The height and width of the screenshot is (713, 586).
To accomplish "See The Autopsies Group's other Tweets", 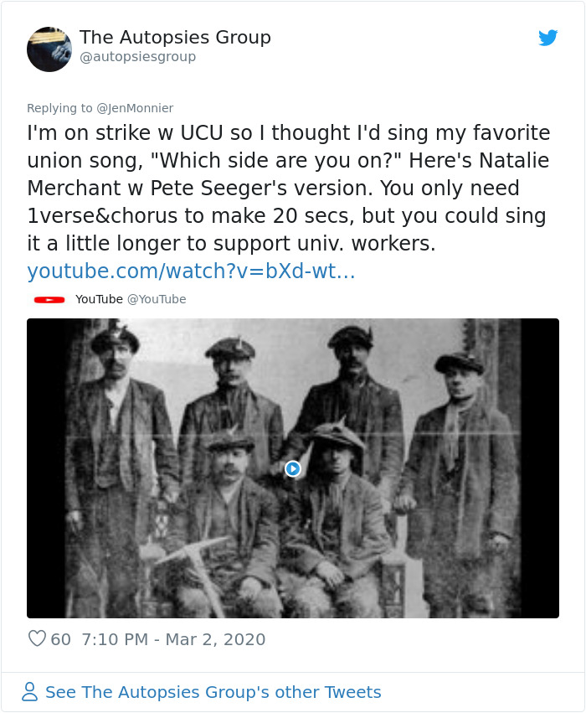I will (x=213, y=692).
